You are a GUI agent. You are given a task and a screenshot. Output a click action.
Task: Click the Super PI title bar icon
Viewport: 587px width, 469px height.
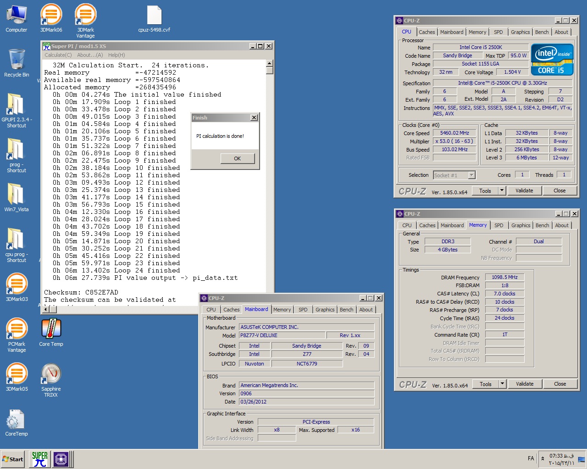coord(46,46)
